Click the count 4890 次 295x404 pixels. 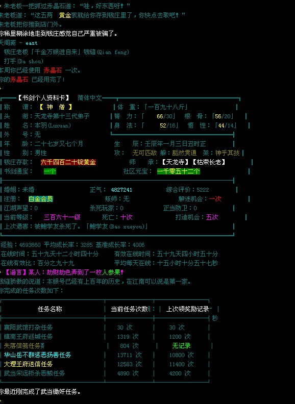[128, 373]
